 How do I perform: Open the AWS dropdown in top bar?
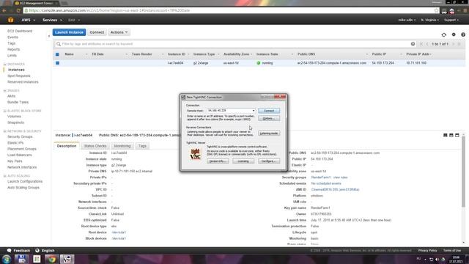[28, 20]
